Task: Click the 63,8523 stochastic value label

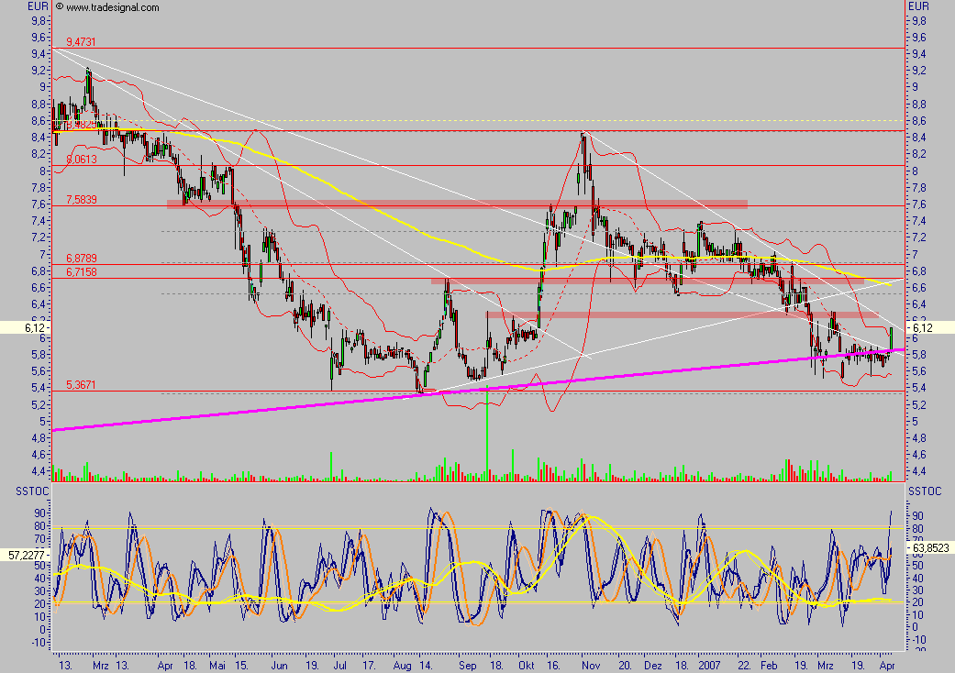Action: point(928,546)
